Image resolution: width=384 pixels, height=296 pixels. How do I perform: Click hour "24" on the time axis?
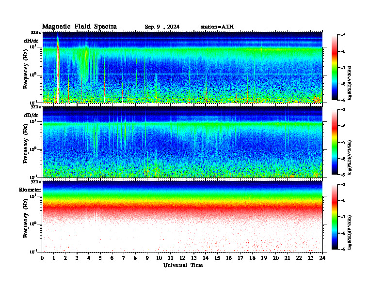322,258
